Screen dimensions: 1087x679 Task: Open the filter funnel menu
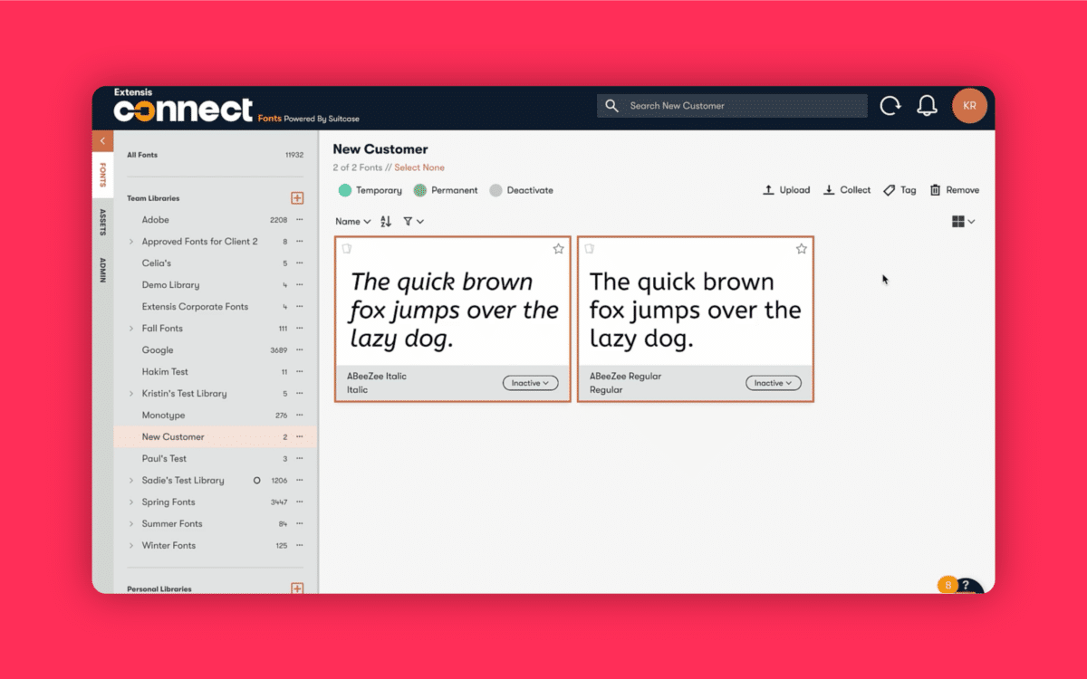click(x=413, y=221)
